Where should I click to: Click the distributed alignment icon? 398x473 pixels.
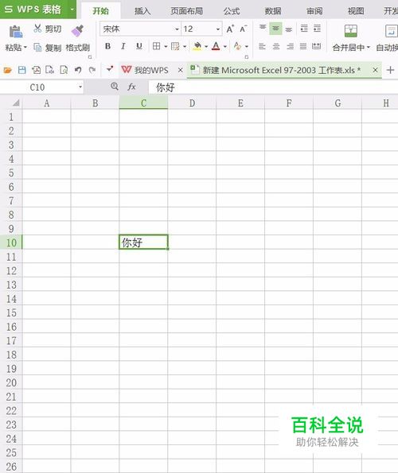click(317, 46)
